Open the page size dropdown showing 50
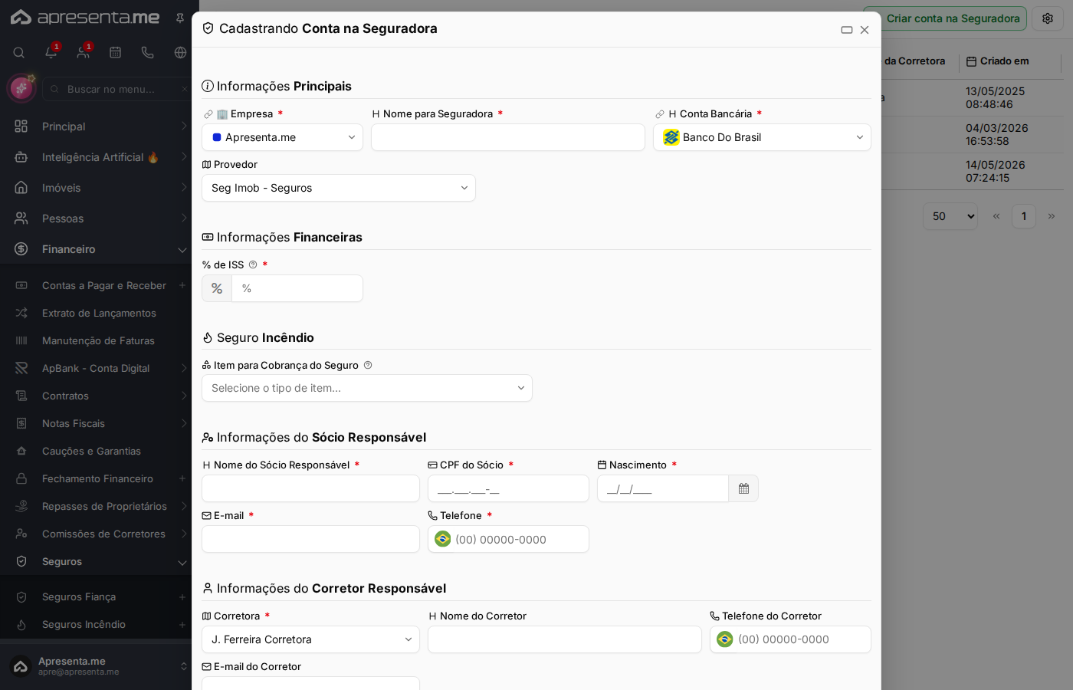Screen dimensions: 1073x690 coord(950,216)
